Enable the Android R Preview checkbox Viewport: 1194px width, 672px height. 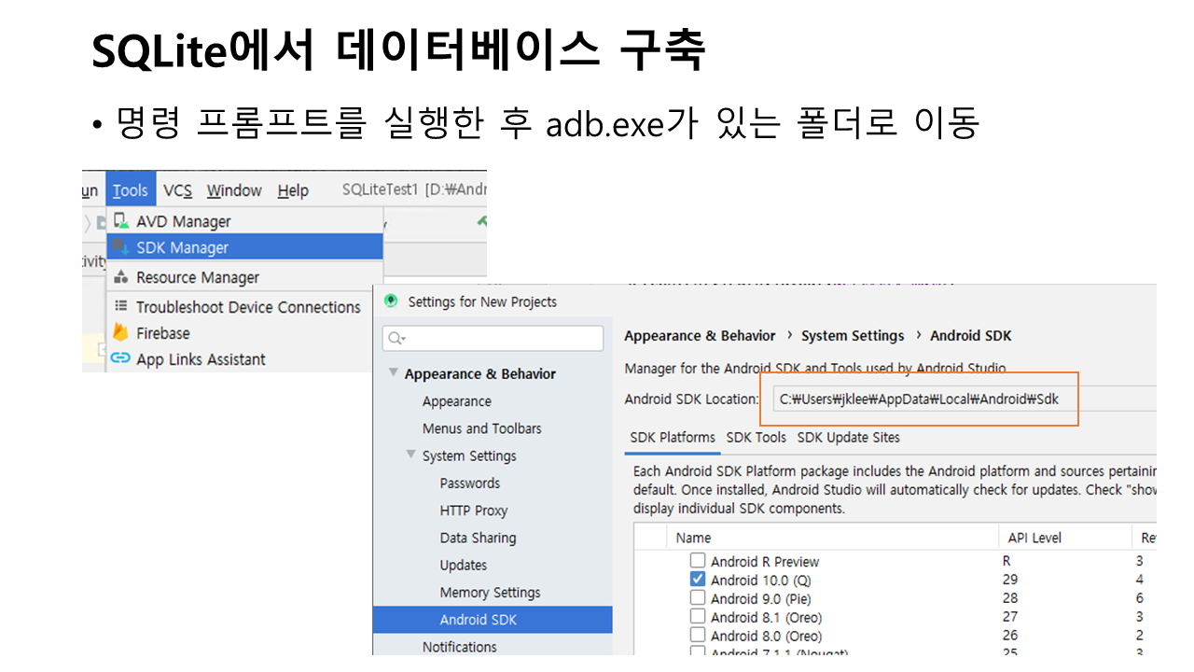coord(698,561)
